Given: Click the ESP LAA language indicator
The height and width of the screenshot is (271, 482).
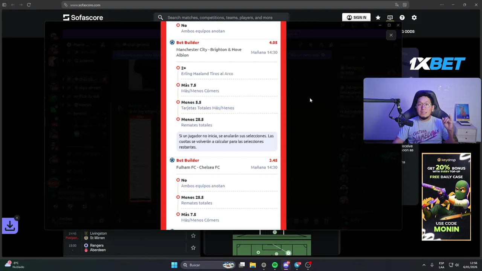Looking at the screenshot, I should click(x=441, y=265).
